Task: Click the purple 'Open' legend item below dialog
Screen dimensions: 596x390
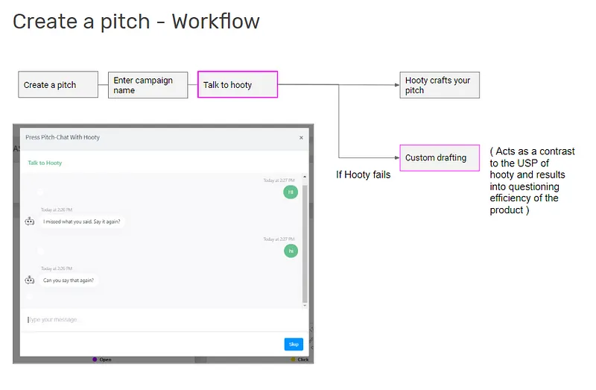Action: click(102, 359)
